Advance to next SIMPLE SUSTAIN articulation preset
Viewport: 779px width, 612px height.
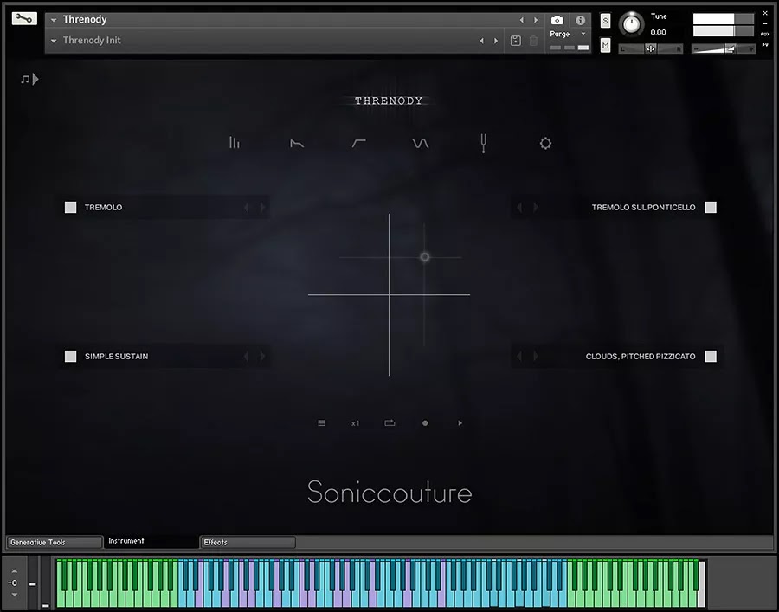(x=262, y=356)
